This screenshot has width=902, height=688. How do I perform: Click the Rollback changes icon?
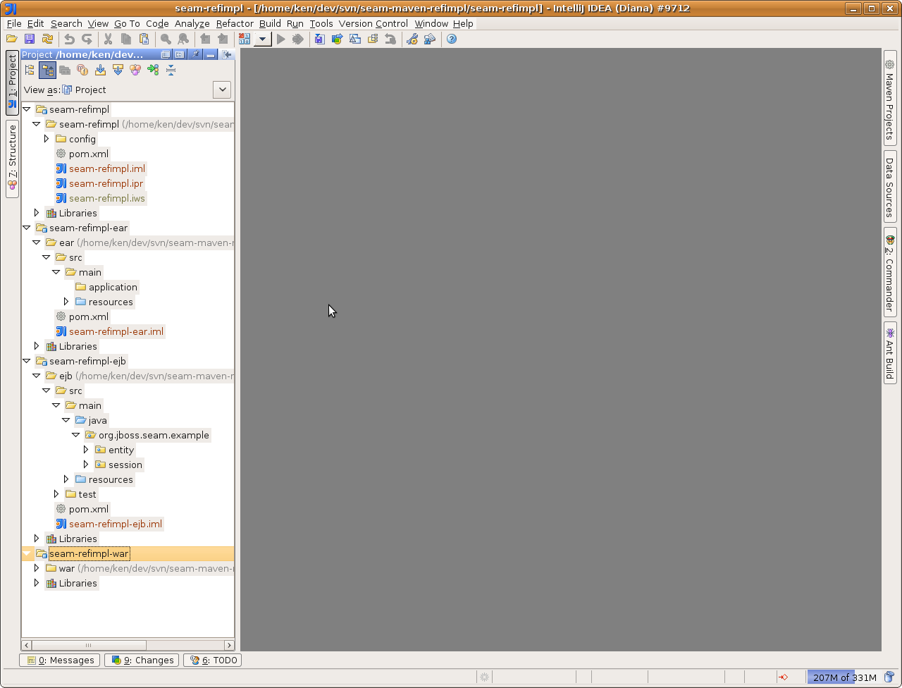point(390,39)
